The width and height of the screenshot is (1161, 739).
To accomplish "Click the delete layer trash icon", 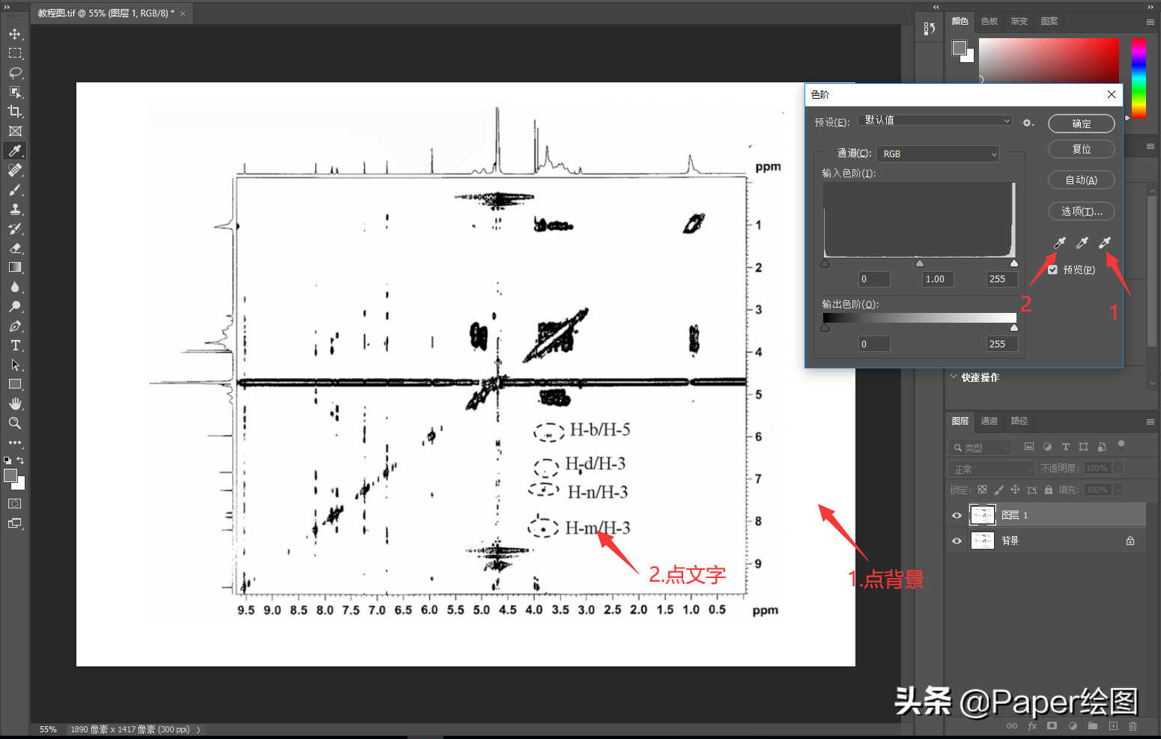I will coord(1133,726).
